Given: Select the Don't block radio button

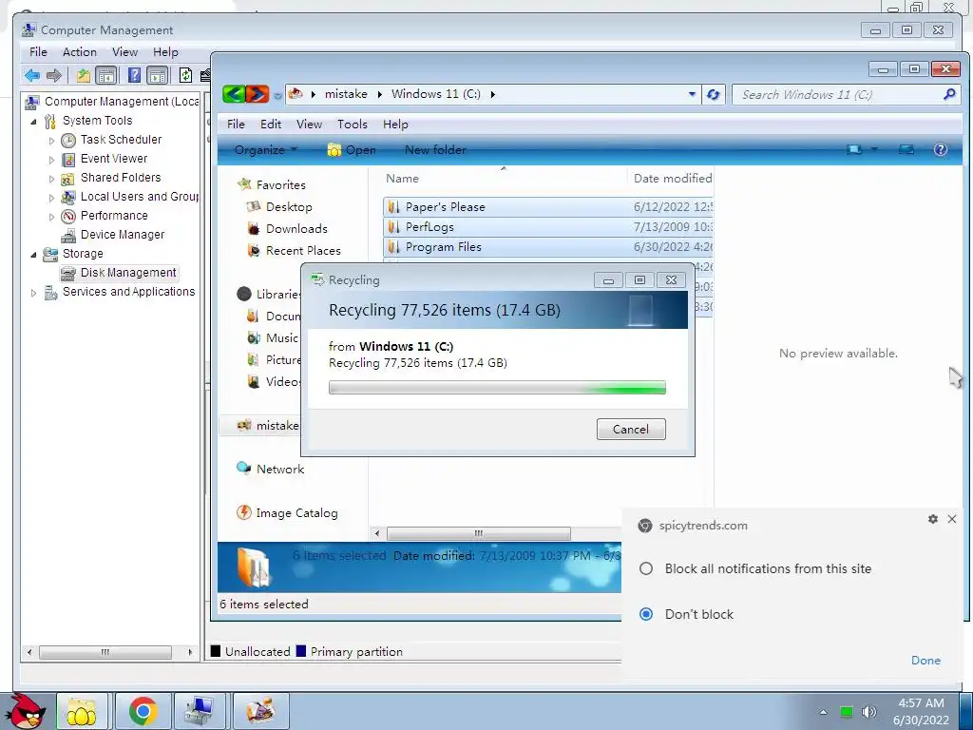Looking at the screenshot, I should click(x=646, y=614).
